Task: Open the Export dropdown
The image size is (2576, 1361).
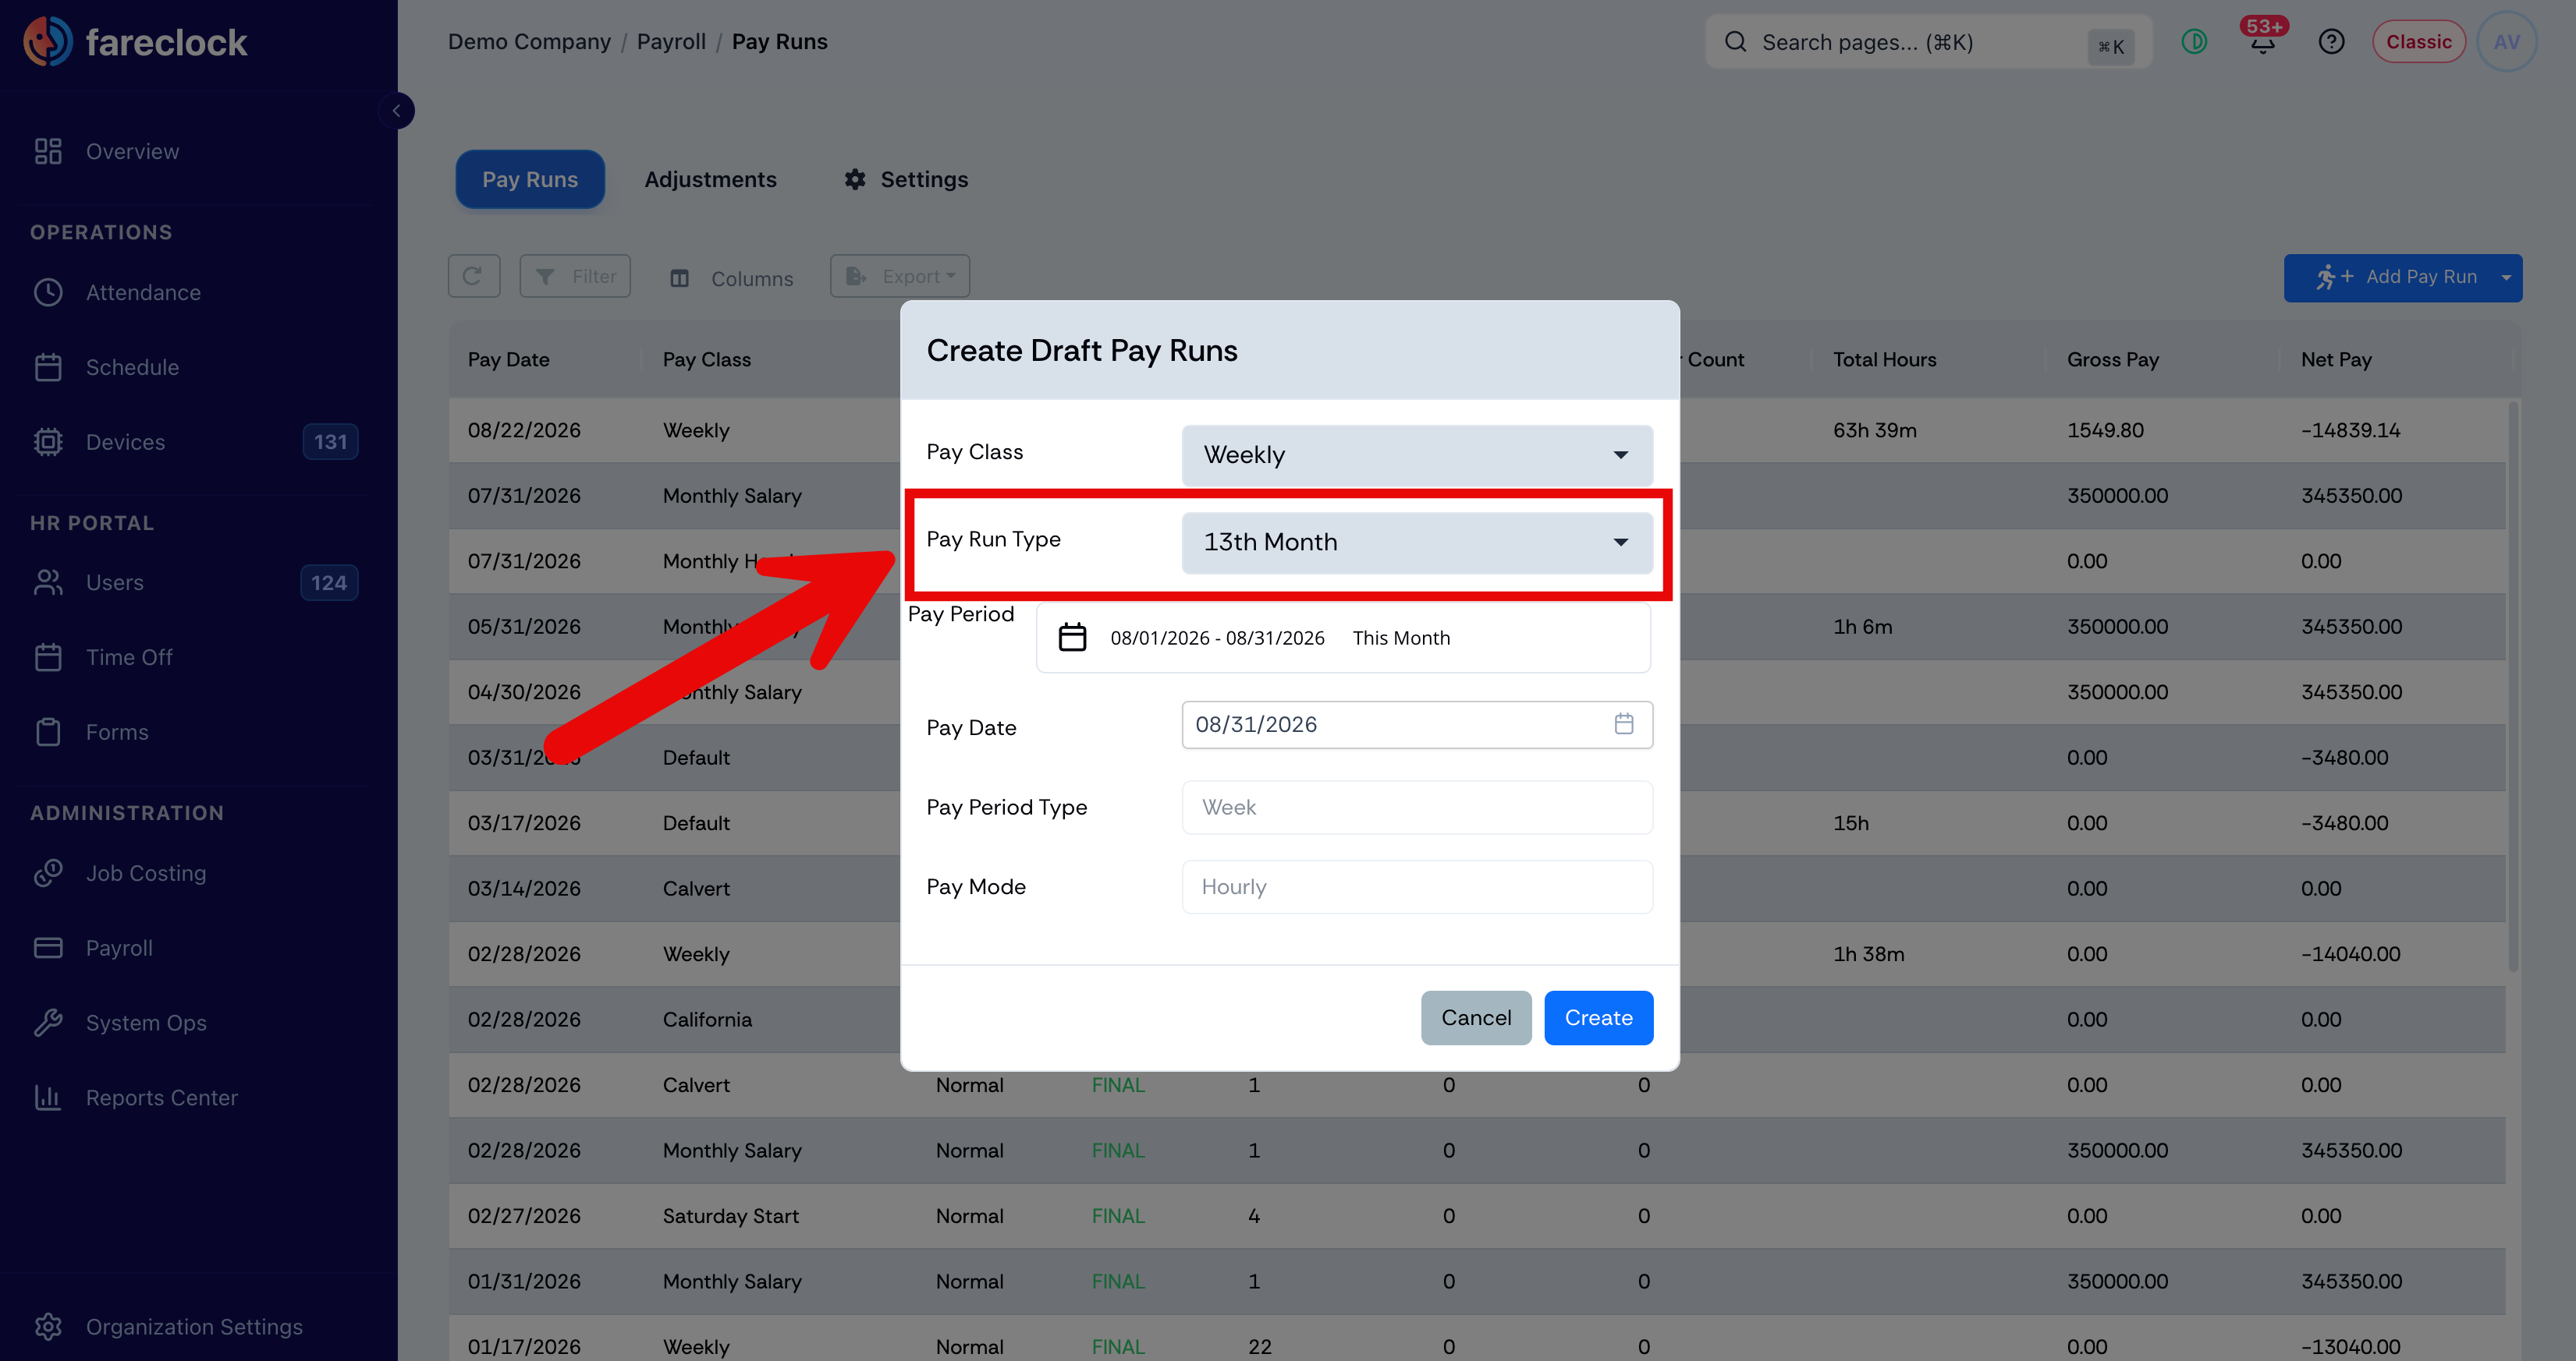Action: [x=899, y=277]
